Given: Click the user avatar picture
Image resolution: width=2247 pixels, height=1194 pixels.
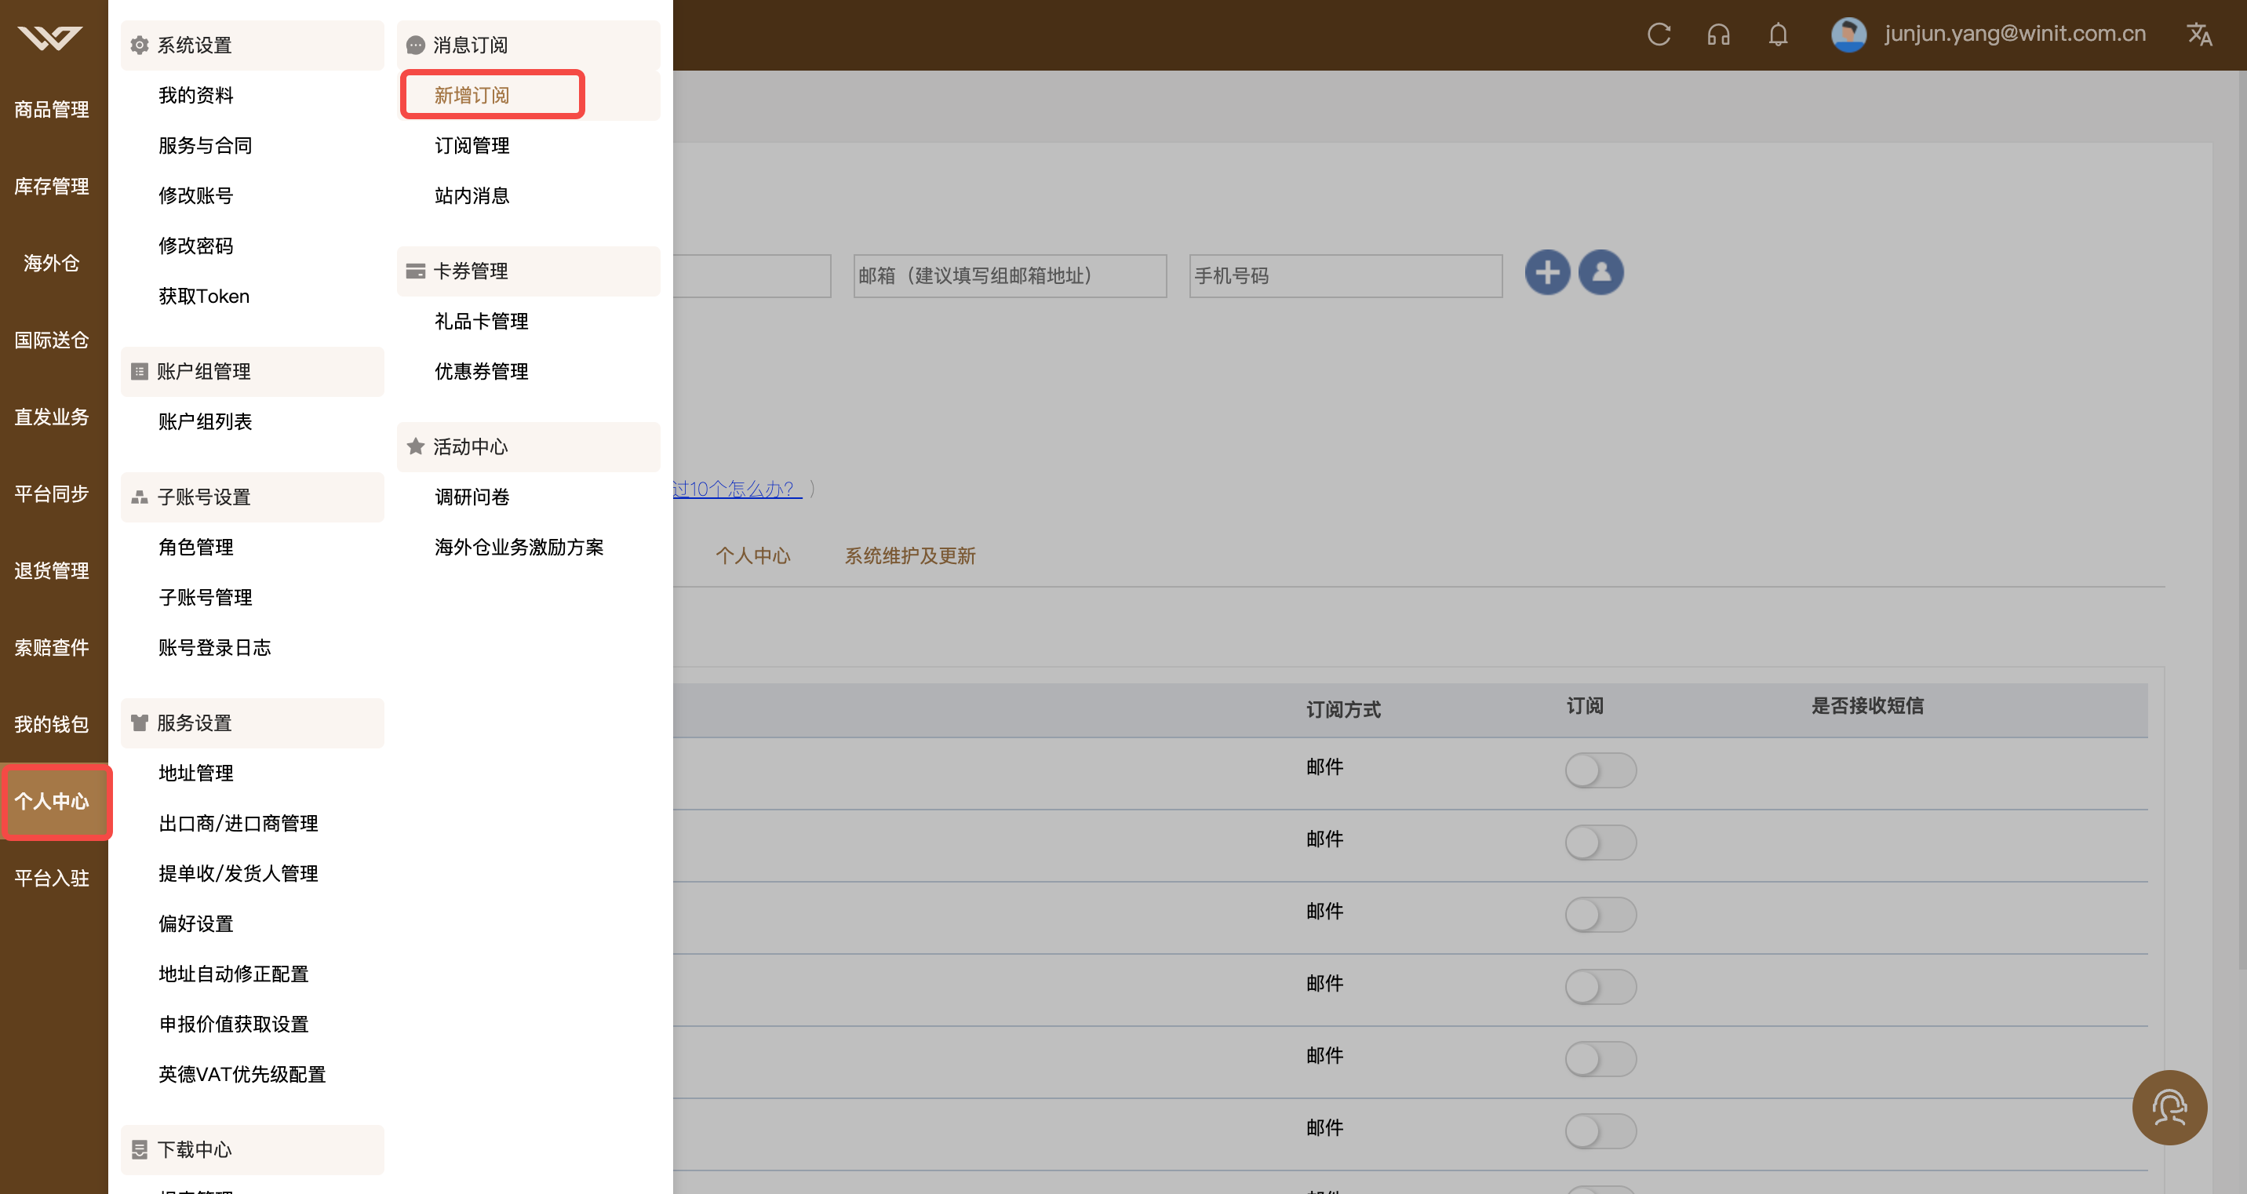Looking at the screenshot, I should pyautogui.click(x=1848, y=35).
